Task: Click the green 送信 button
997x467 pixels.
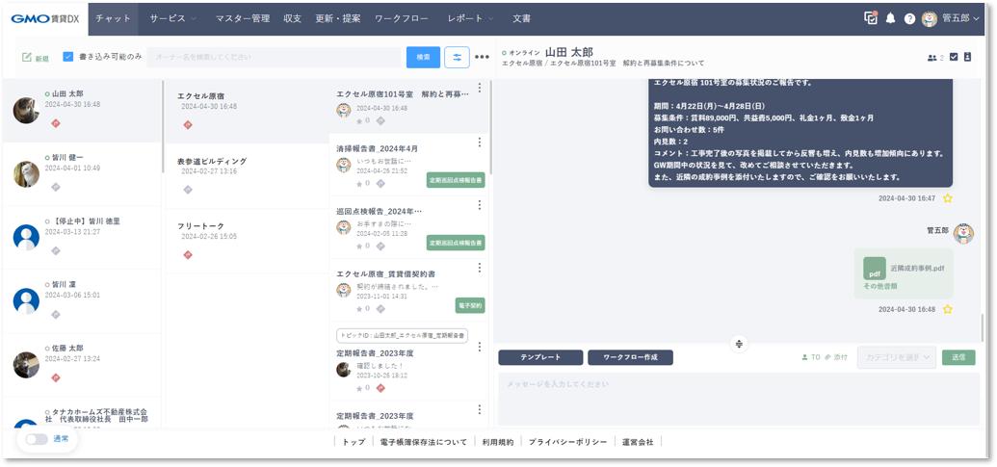Action: pyautogui.click(x=958, y=357)
